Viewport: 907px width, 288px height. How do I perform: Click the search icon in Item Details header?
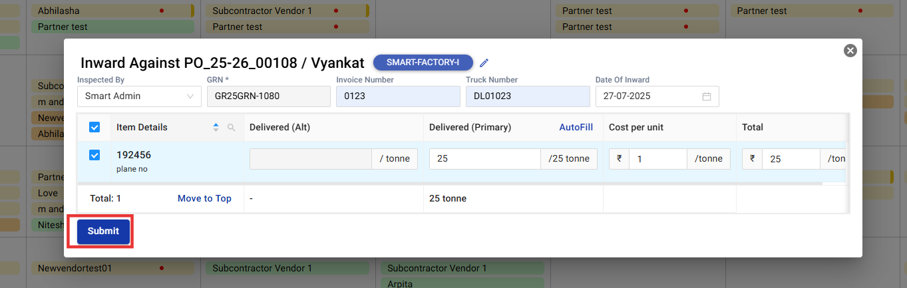click(x=232, y=128)
